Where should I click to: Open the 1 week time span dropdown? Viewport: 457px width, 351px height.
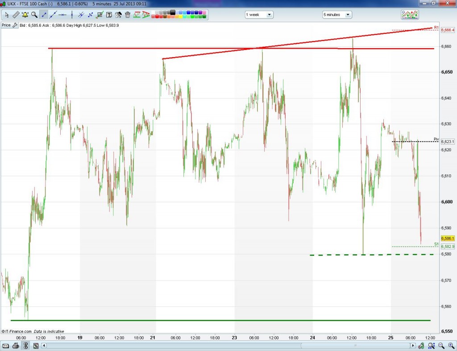coord(259,15)
